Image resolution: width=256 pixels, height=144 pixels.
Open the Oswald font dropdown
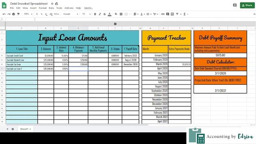click(x=70, y=14)
